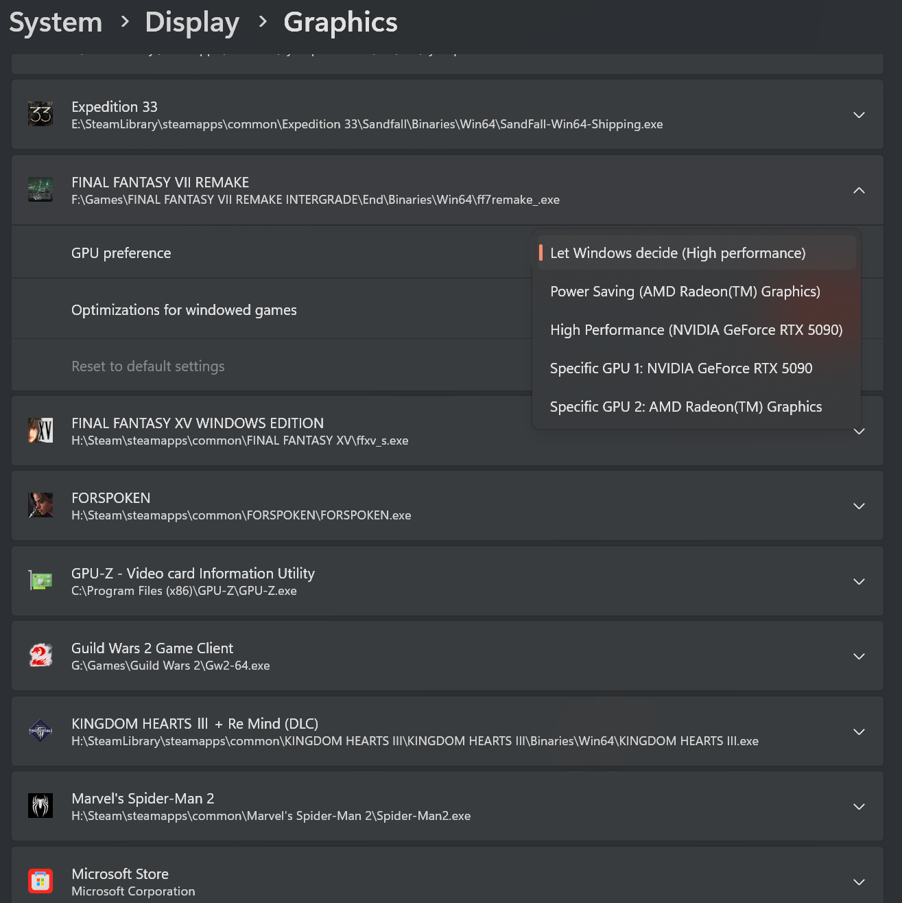
Task: Click KINGDOM HEARTS III + Re Mind title
Action: tap(195, 724)
